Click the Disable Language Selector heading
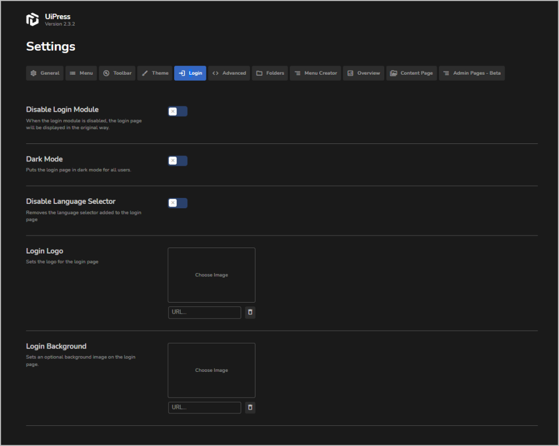Viewport: 559px width, 446px height. [70, 202]
